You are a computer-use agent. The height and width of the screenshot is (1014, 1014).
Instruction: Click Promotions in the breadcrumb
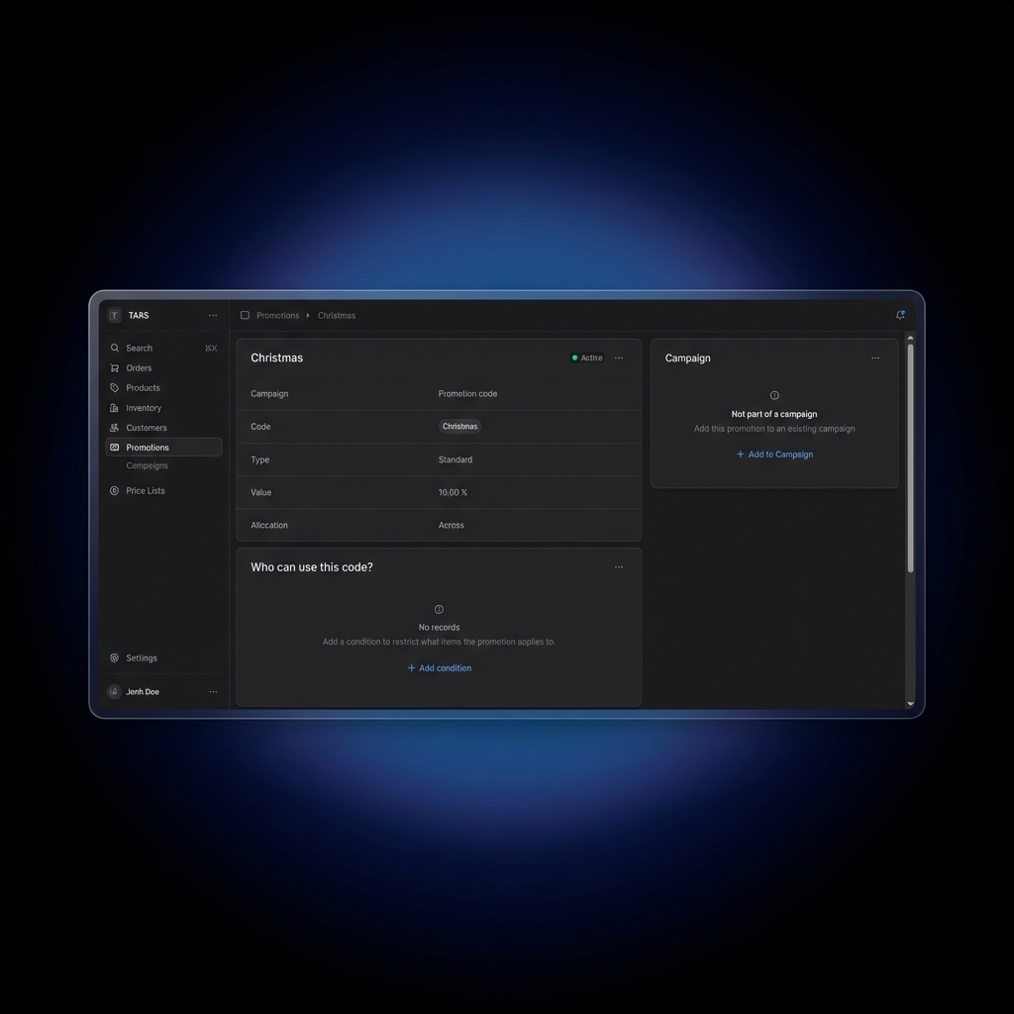click(x=278, y=314)
